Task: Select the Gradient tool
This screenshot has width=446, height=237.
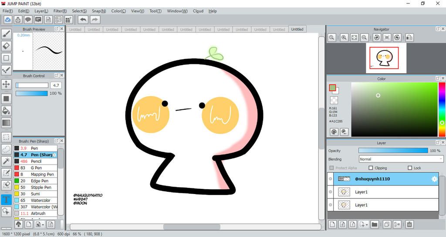Action: click(6, 123)
